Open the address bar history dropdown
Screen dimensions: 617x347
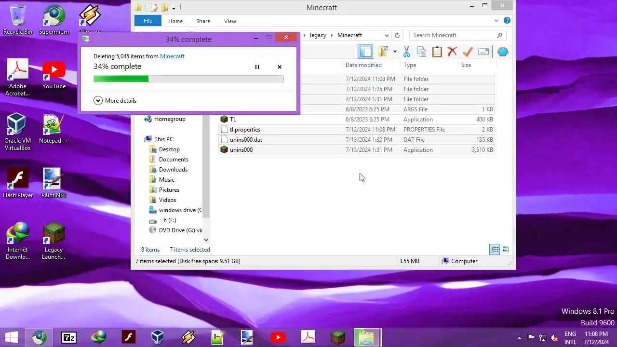(387, 35)
